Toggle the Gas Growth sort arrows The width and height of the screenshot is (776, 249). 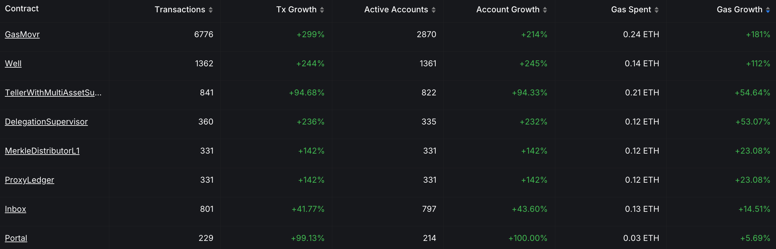click(768, 10)
